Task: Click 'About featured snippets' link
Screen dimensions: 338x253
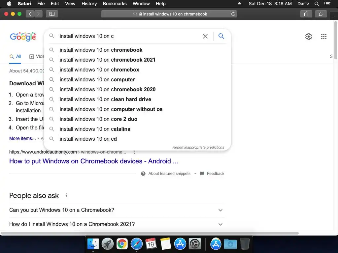Action: (169, 174)
